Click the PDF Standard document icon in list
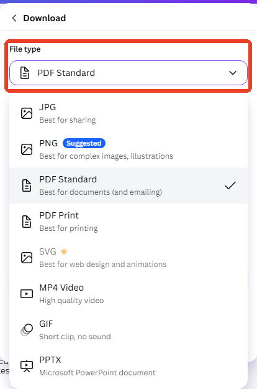The height and width of the screenshot is (389, 257). (x=27, y=185)
